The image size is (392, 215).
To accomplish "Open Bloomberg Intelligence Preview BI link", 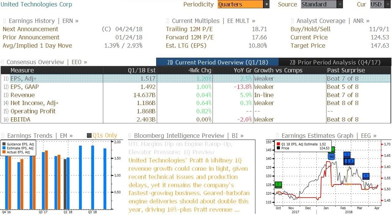I will coord(189,136).
